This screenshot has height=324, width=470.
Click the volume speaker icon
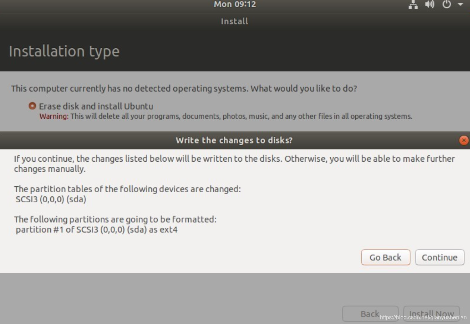[430, 5]
